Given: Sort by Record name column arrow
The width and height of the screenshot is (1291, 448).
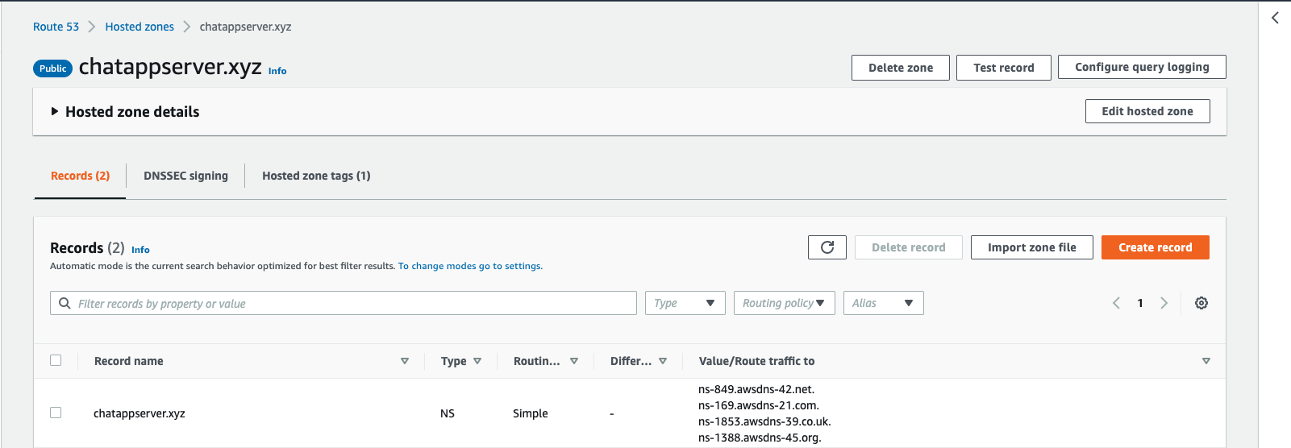Looking at the screenshot, I should coord(405,361).
